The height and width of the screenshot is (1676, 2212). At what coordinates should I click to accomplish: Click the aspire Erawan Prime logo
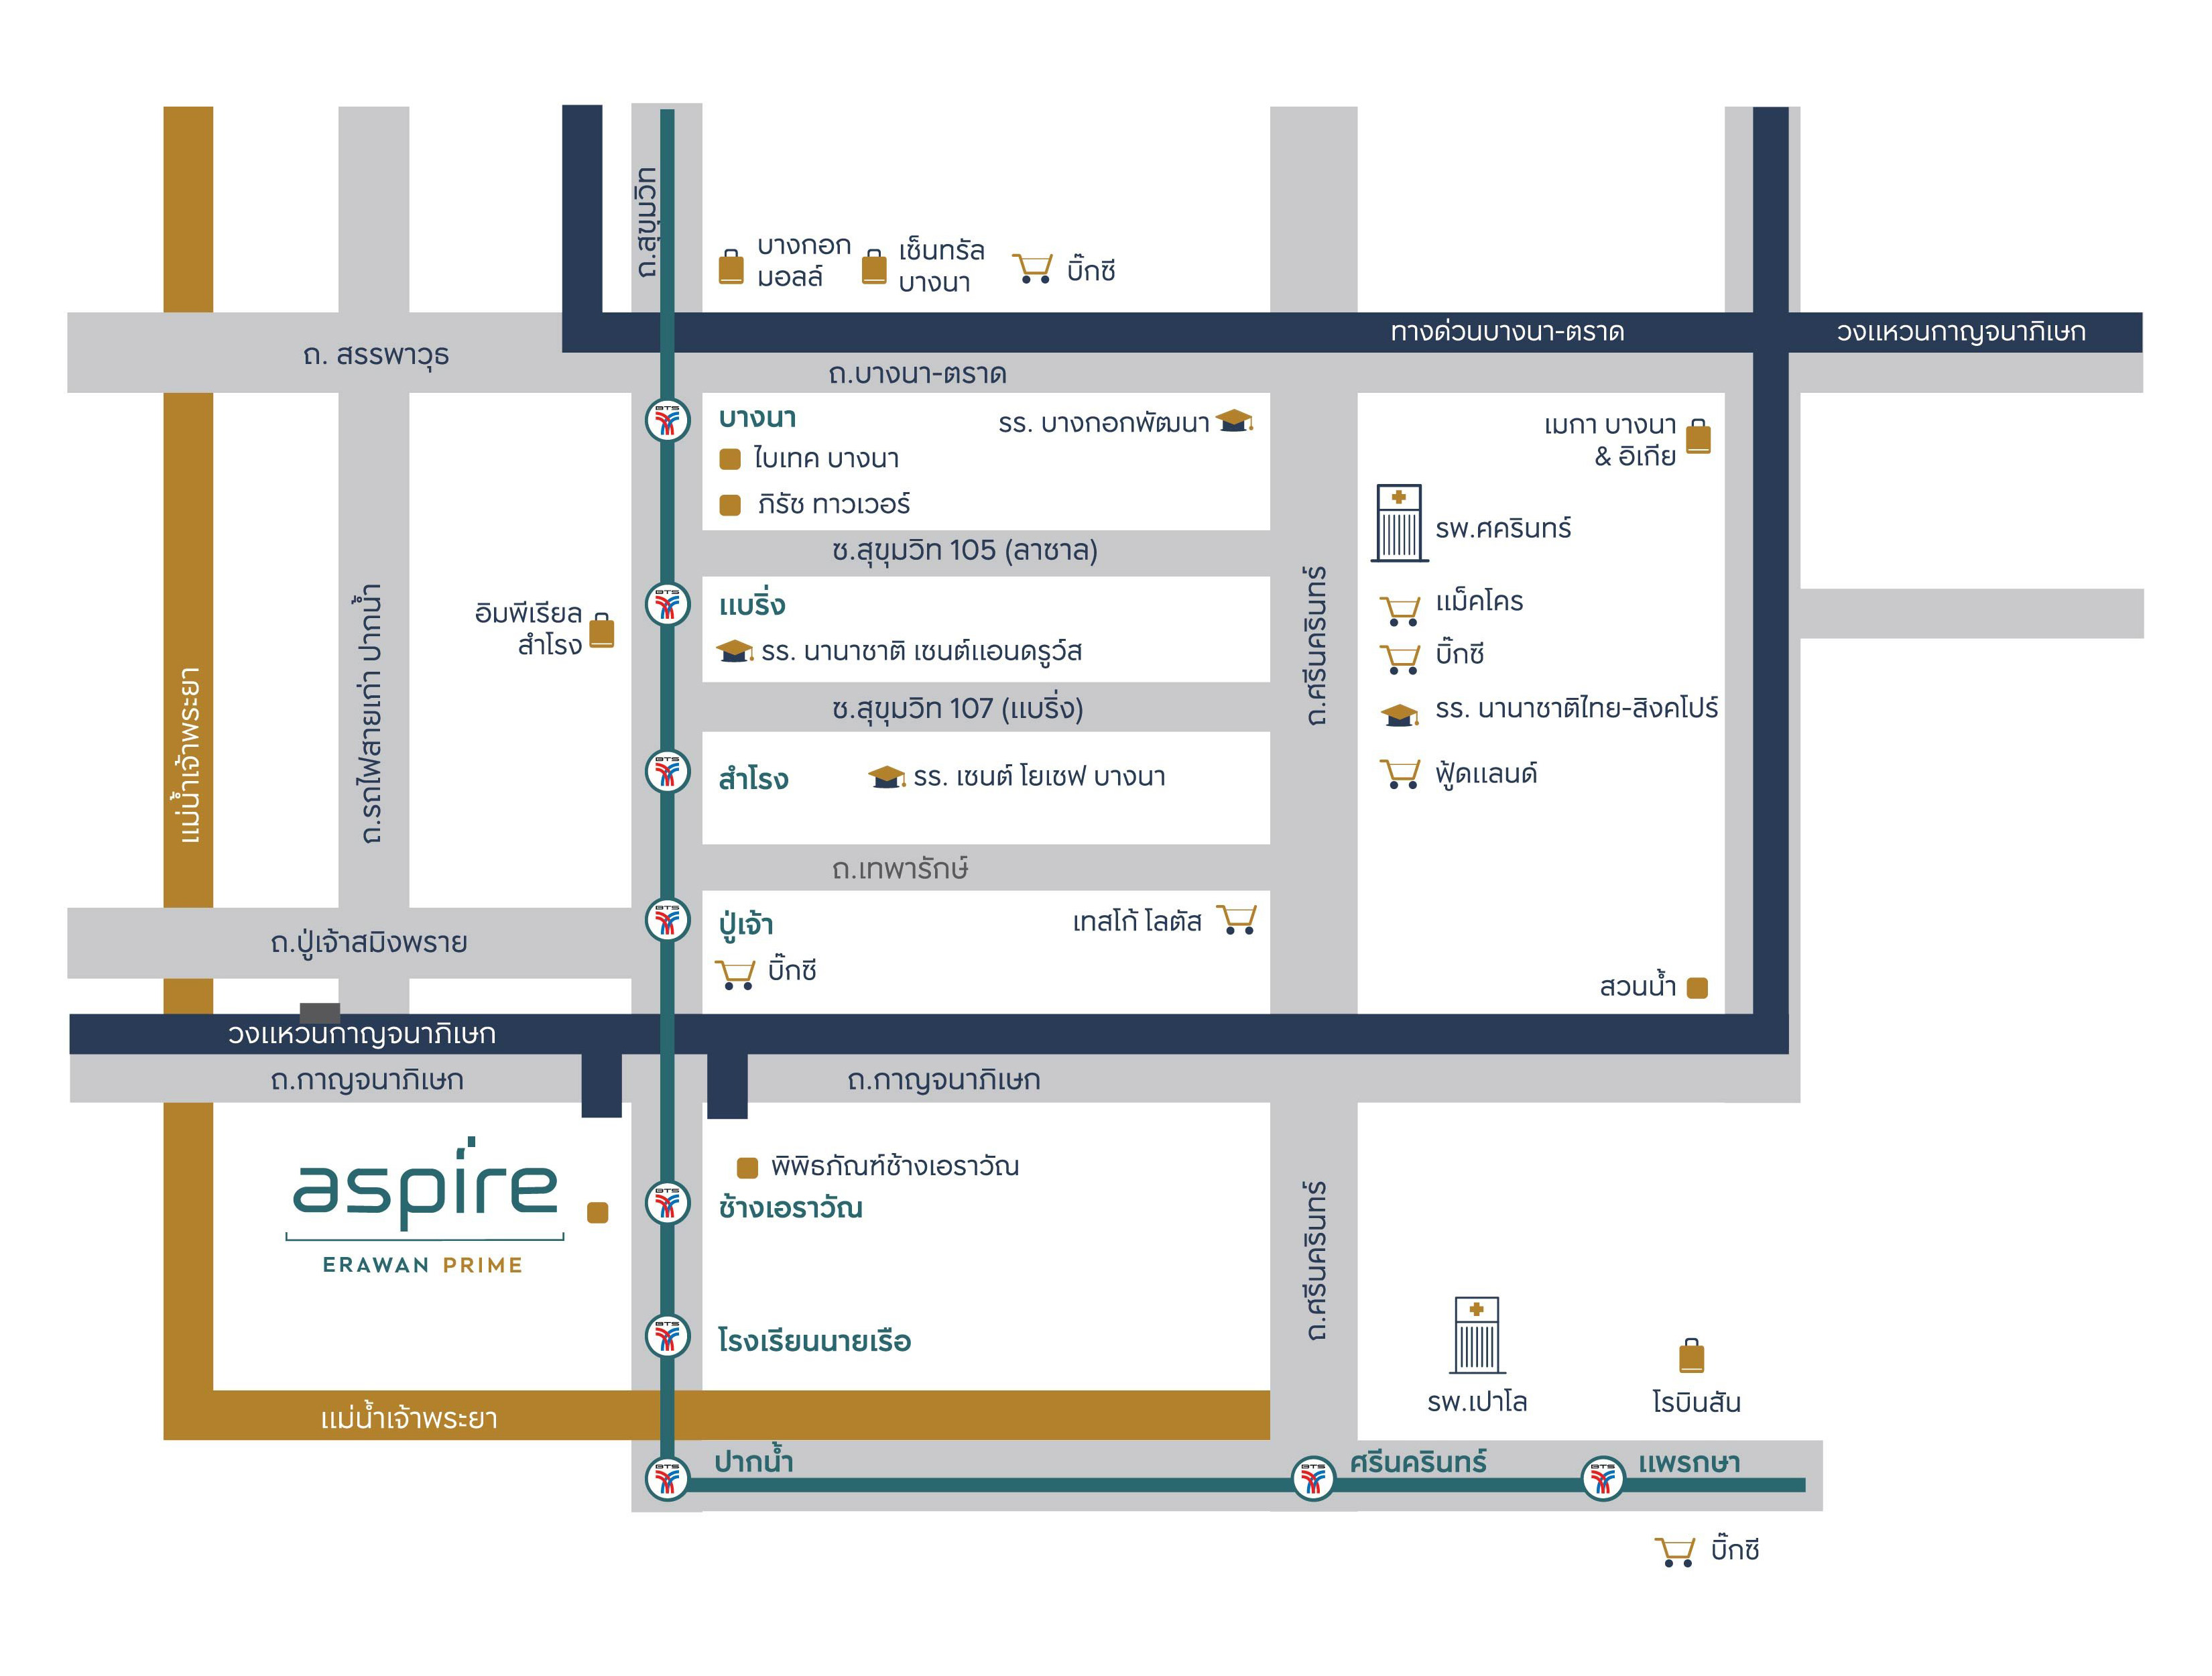point(425,1206)
